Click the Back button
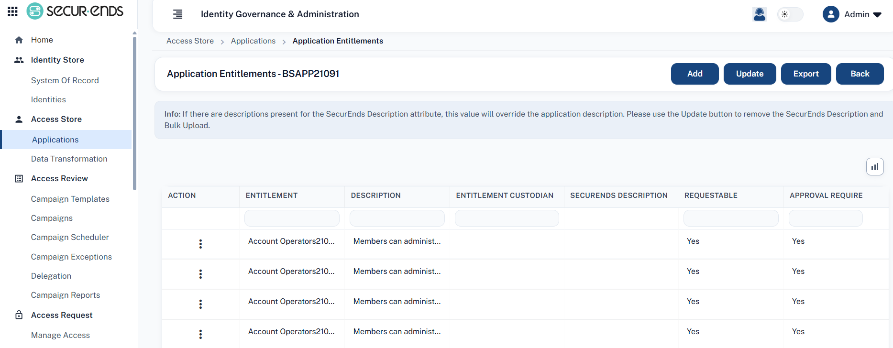 pyautogui.click(x=860, y=74)
